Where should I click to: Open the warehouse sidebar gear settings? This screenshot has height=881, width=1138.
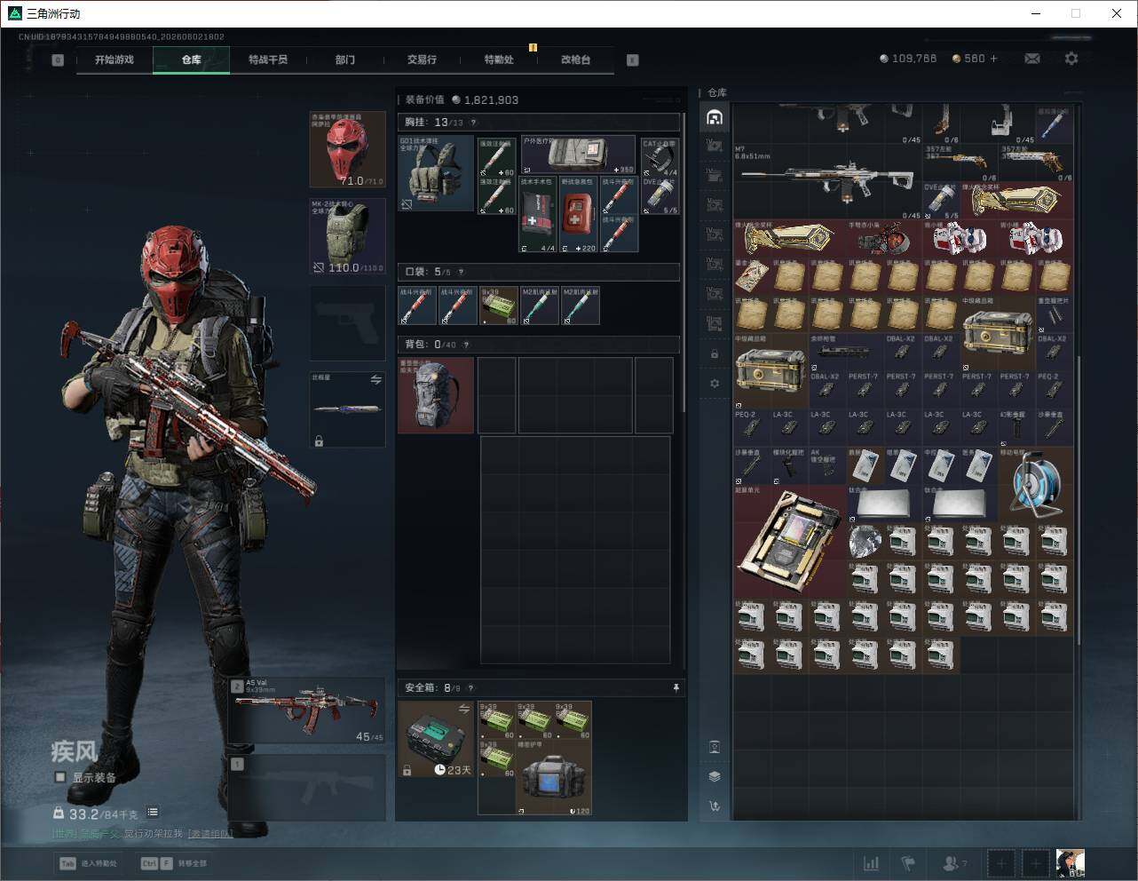pyautogui.click(x=715, y=384)
